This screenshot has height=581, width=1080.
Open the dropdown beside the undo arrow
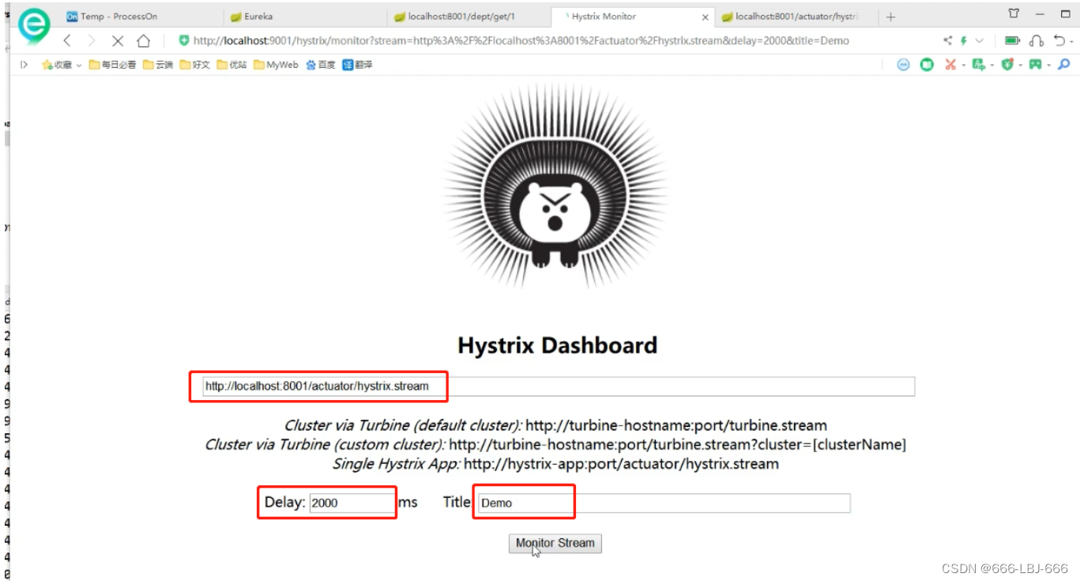[1071, 41]
